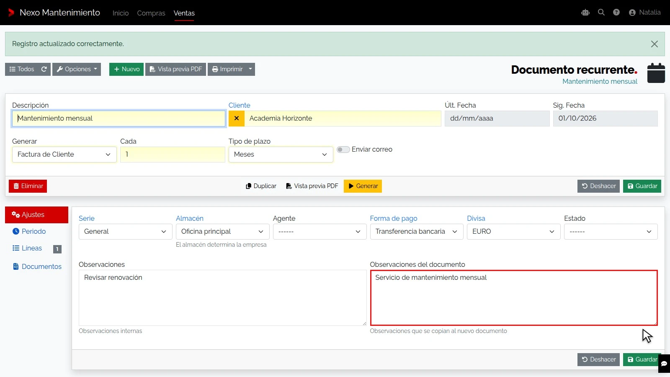670x377 pixels.
Task: Open the Estado dropdown
Action: pyautogui.click(x=611, y=232)
